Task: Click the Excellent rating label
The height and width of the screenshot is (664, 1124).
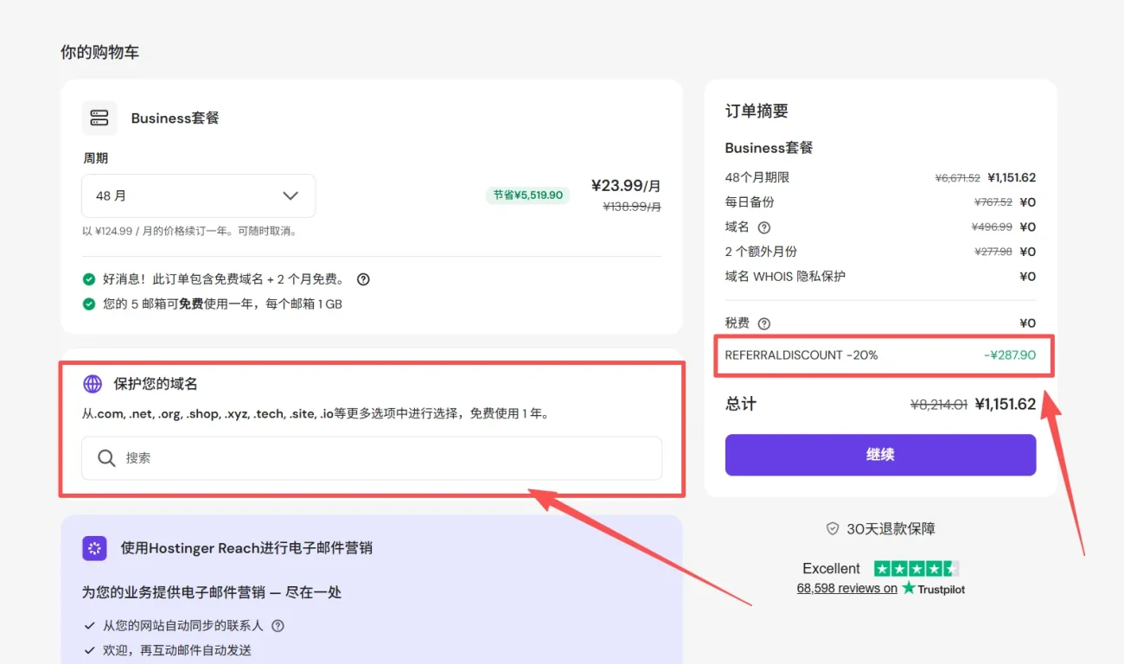Action: click(831, 569)
